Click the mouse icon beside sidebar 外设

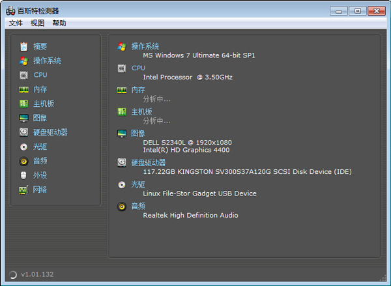point(23,175)
